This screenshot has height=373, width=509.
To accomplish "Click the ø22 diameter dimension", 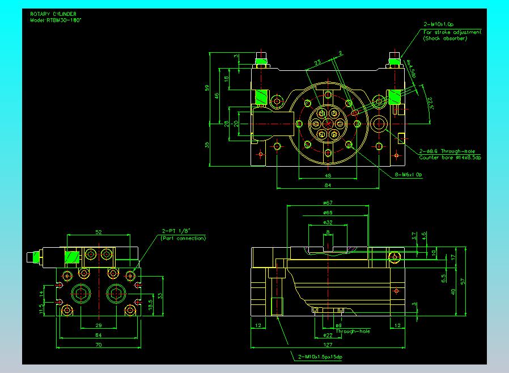I will coord(328,335).
